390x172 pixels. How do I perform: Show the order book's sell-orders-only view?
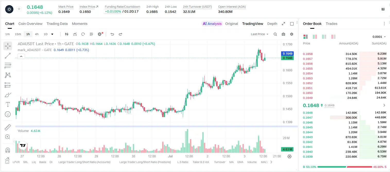pos(333,37)
